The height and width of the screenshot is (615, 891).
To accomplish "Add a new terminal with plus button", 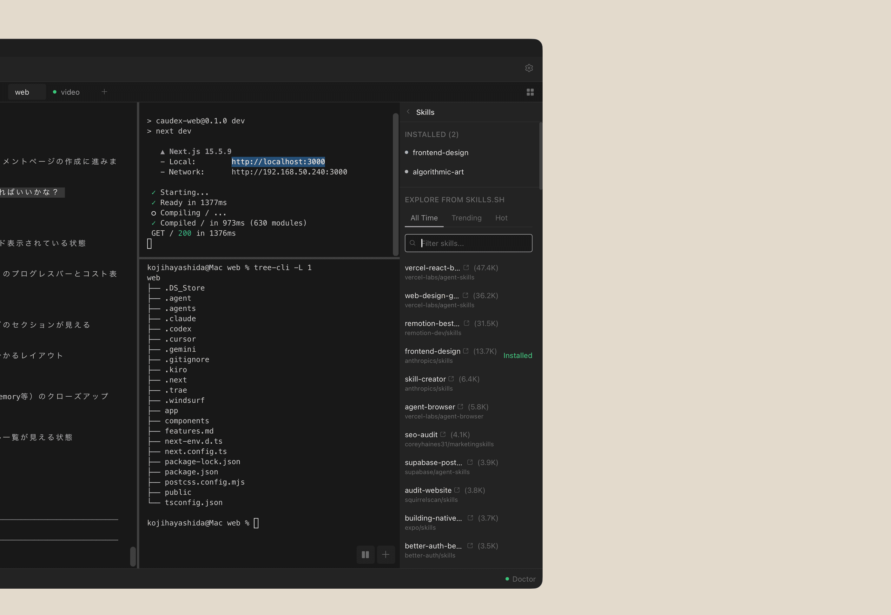I will point(386,554).
